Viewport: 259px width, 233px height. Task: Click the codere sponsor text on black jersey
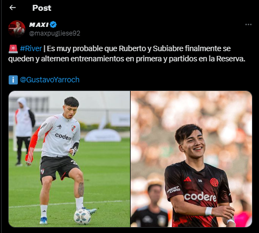200,197
